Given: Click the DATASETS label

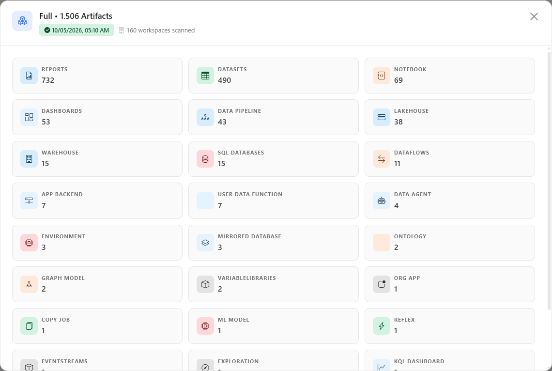Looking at the screenshot, I should pos(232,69).
